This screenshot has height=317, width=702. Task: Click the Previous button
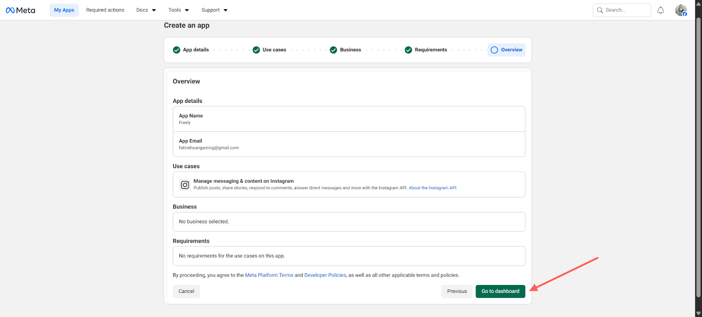pyautogui.click(x=457, y=291)
